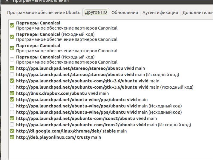
Task: Select the atareao/atareao vivid main (Исходный код) text
Action: click(x=98, y=75)
